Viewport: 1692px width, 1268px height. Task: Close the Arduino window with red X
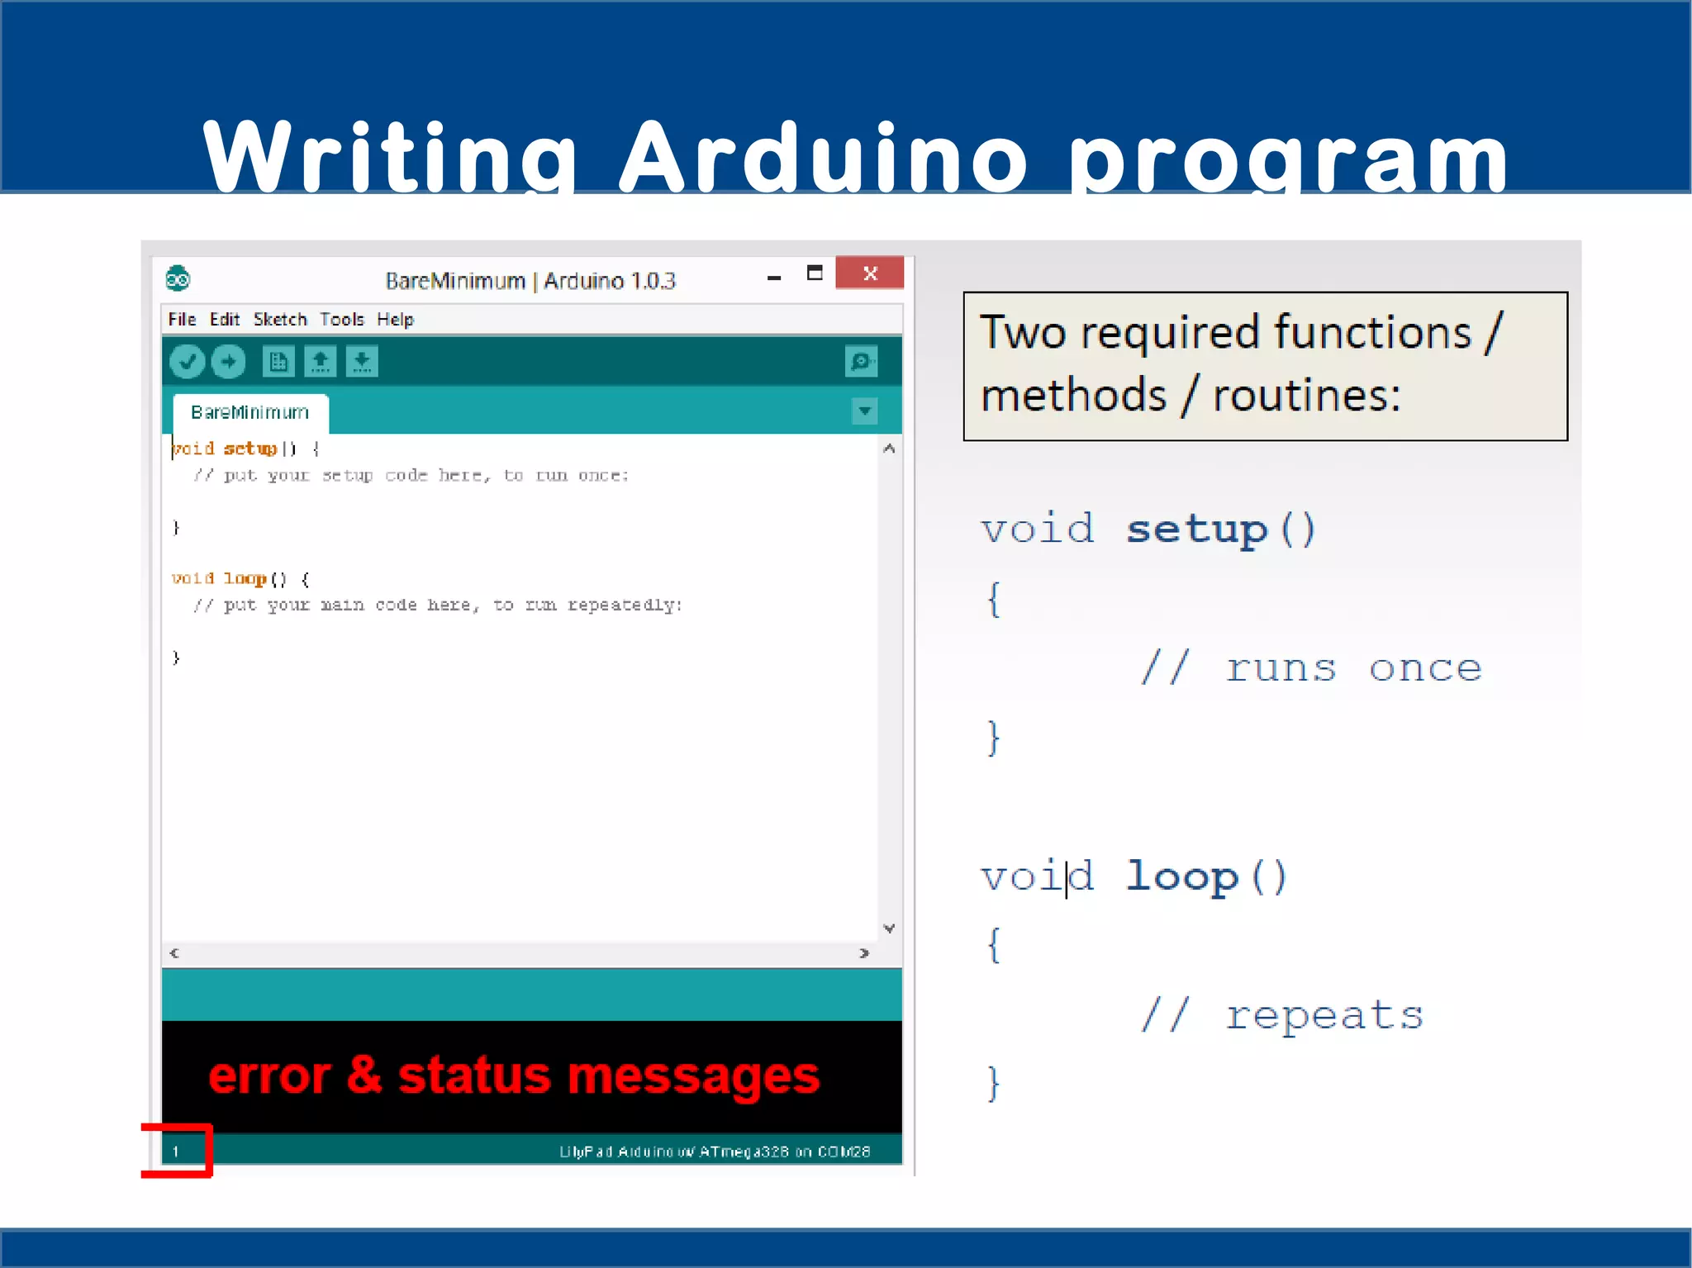pyautogui.click(x=870, y=273)
